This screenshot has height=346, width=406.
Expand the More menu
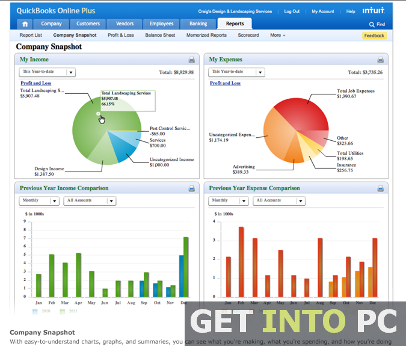[x=277, y=36]
